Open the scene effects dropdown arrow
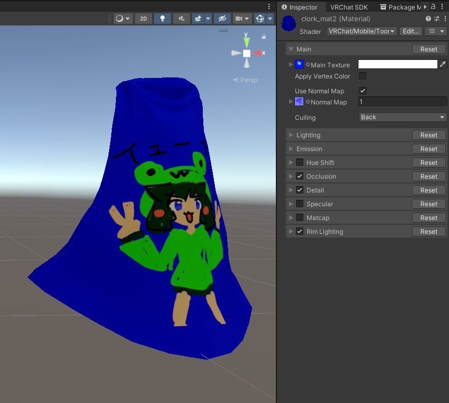The height and width of the screenshot is (403, 449). 208,19
